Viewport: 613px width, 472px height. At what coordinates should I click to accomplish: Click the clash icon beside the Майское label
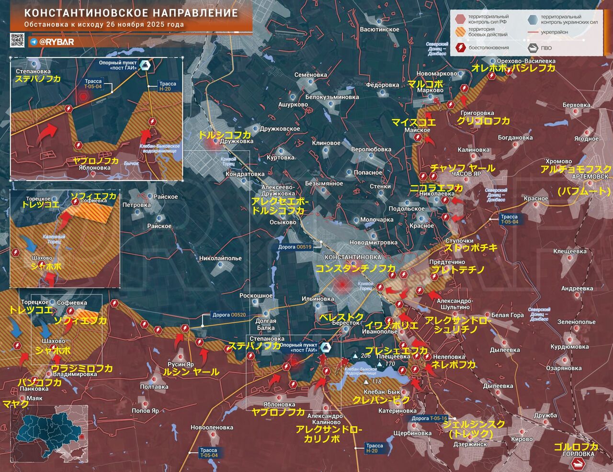(x=418, y=138)
